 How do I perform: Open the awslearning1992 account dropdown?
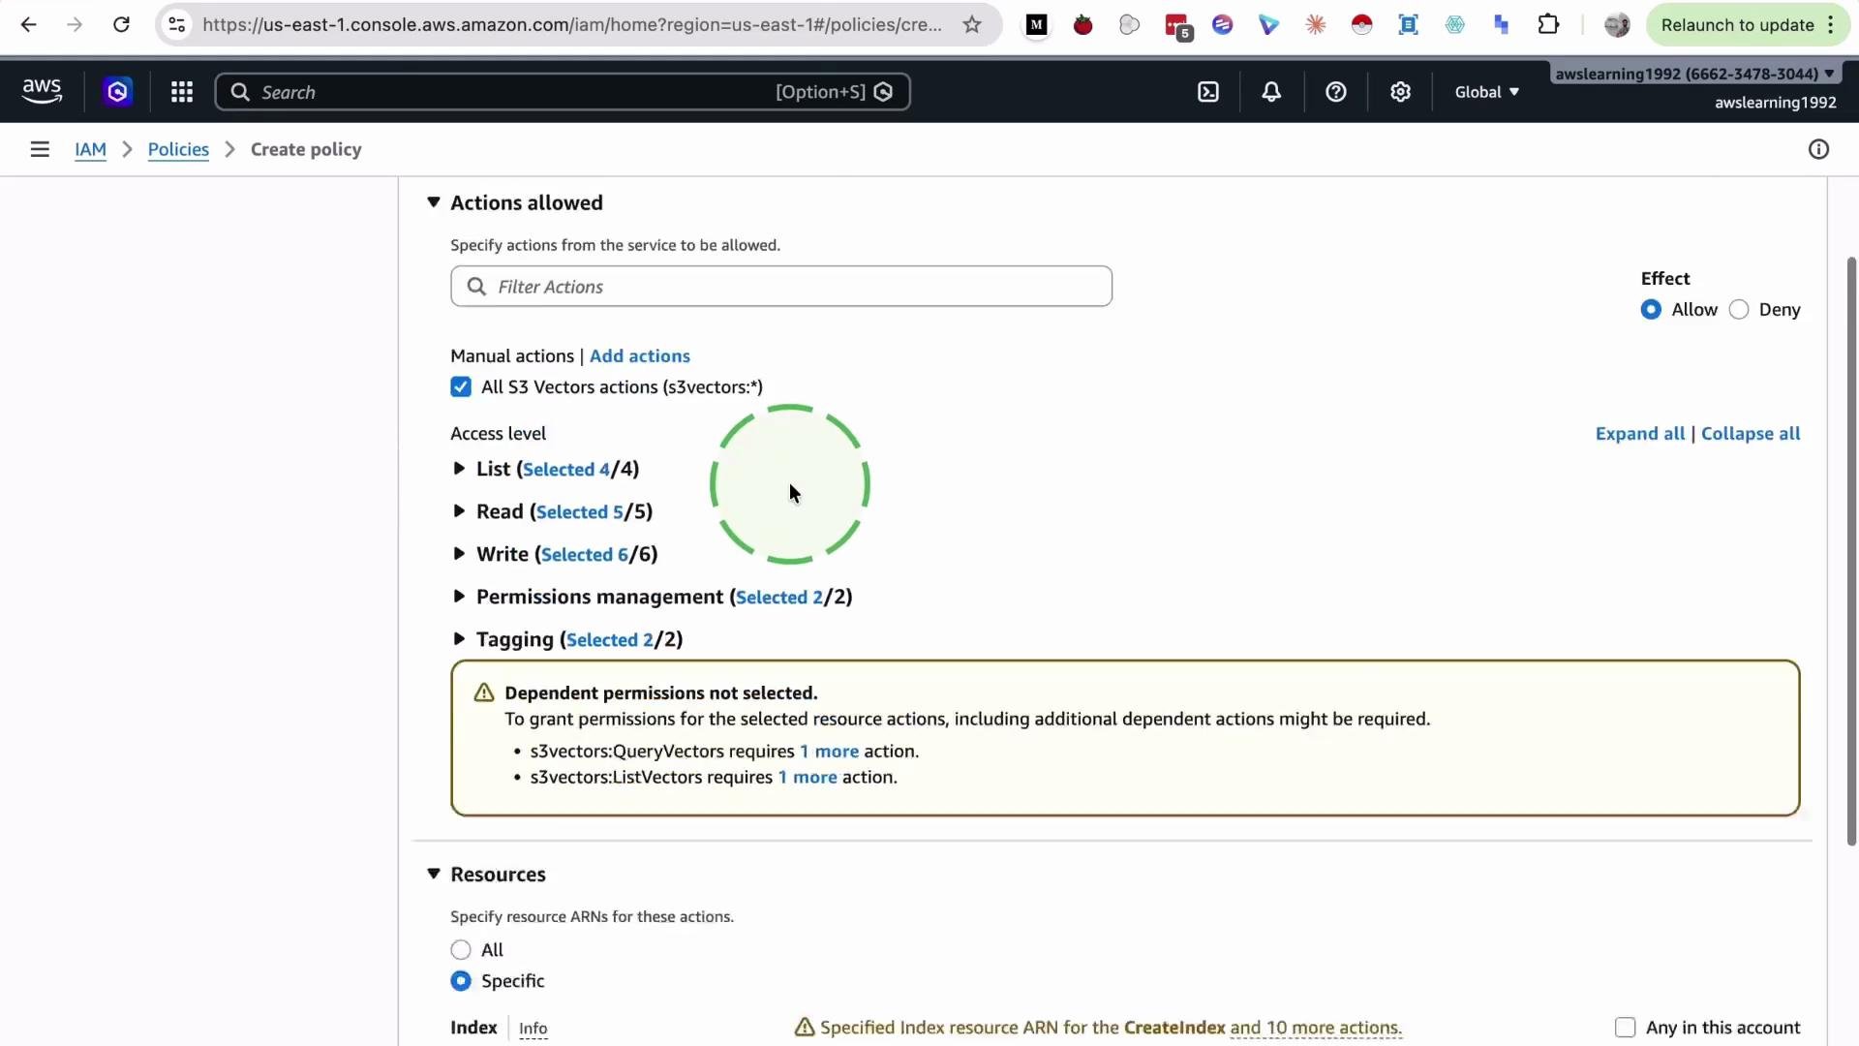point(1694,74)
